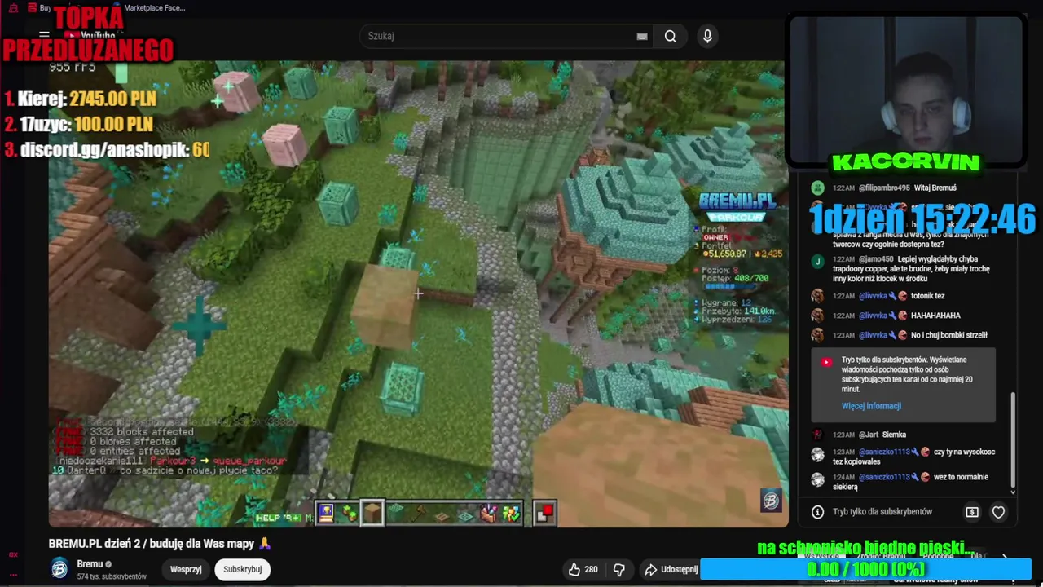1043x587 pixels.
Task: Click the Więcej informacji link in chat
Action: pyautogui.click(x=871, y=406)
